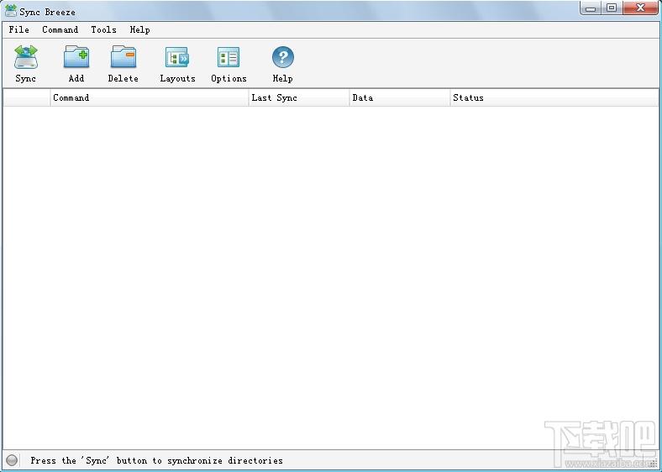Minimize the Sync Breeze window
The width and height of the screenshot is (662, 472).
coord(591,8)
